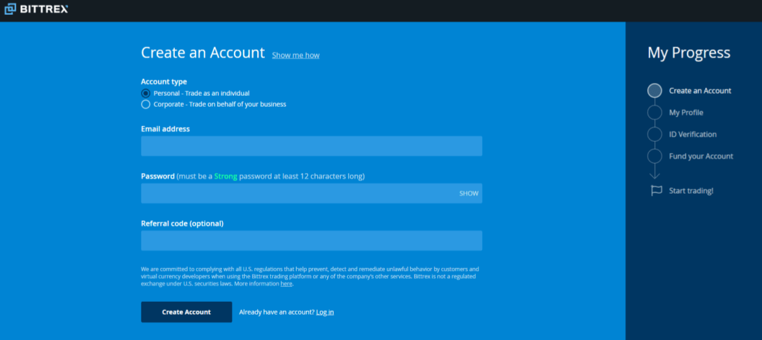Viewport: 762px width, 340px height.
Task: Click the Bittrex logo in header
Action: point(36,8)
